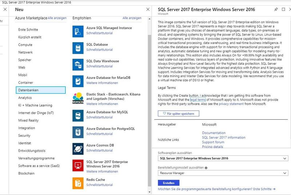Open the Speicher category
This screenshot has height=195, width=291.
[25, 60]
